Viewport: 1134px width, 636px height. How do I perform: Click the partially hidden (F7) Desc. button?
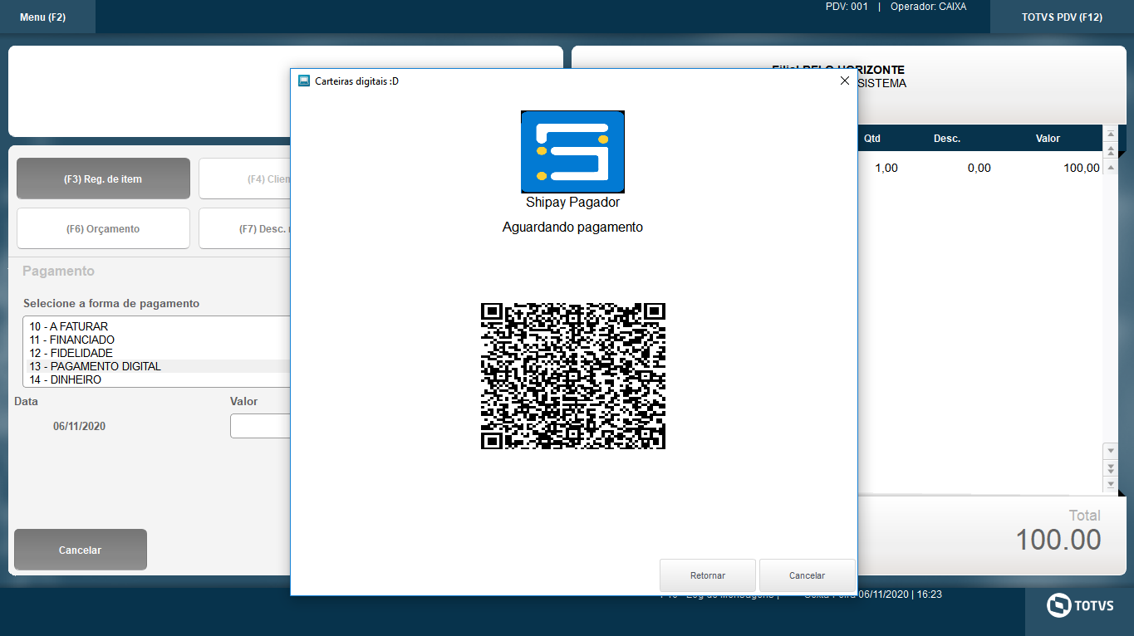point(244,228)
